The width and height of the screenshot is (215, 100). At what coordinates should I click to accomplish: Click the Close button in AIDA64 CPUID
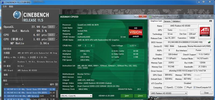(x=140, y=96)
